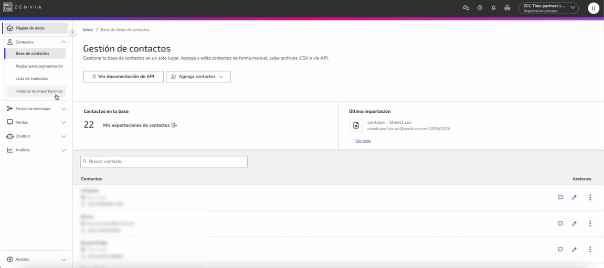Collapse the Contactos menu section
The image size is (604, 268).
pyautogui.click(x=63, y=42)
